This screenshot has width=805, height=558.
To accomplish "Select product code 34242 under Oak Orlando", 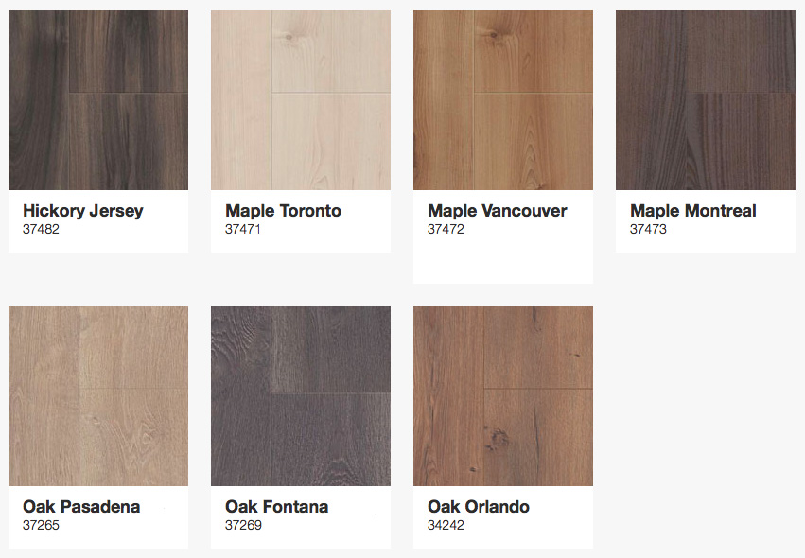I will click(446, 525).
